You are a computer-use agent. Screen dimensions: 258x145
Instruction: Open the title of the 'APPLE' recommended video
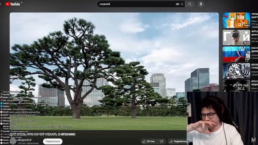[254, 33]
